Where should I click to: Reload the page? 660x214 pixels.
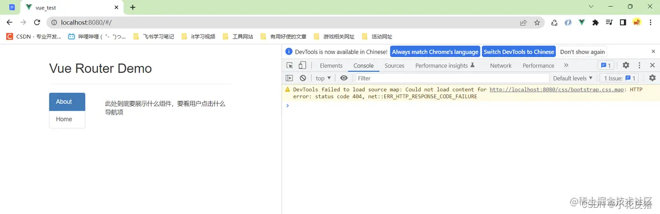37,22
